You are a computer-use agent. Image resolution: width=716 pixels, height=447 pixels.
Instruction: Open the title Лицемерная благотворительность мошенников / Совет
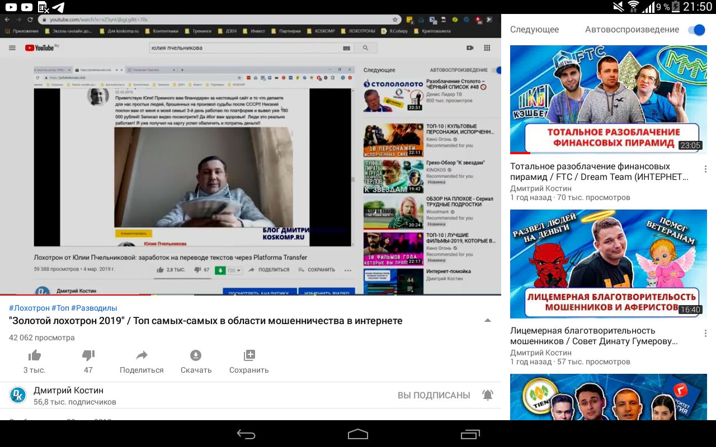(x=594, y=336)
